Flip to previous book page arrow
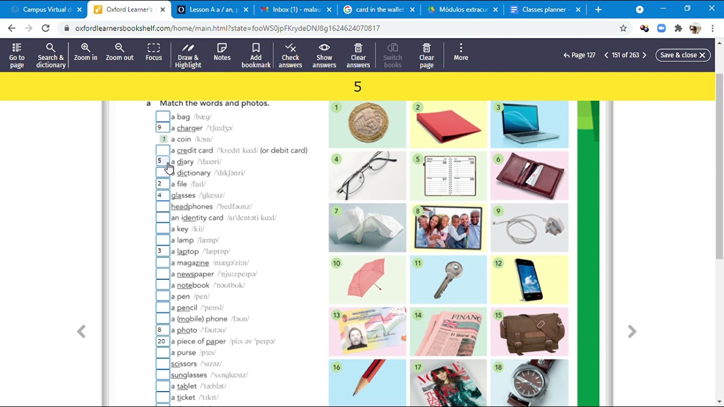 tap(81, 332)
